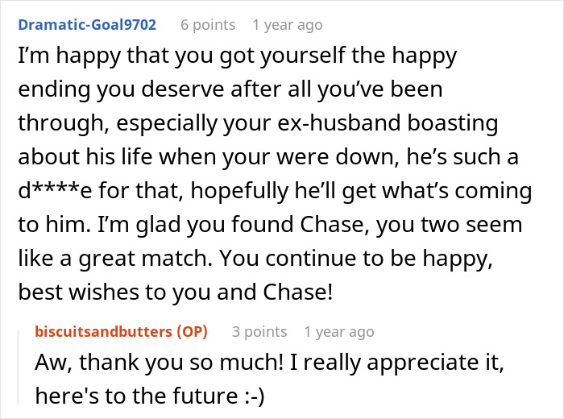Click the "(OP)" badge beside biscuitsandbutters
Screen dimensions: 564x419
[191, 331]
